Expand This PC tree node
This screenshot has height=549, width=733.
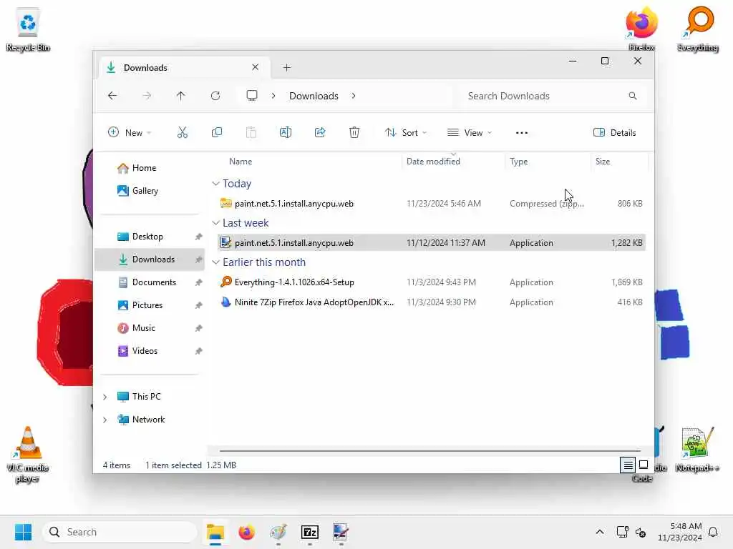click(105, 397)
